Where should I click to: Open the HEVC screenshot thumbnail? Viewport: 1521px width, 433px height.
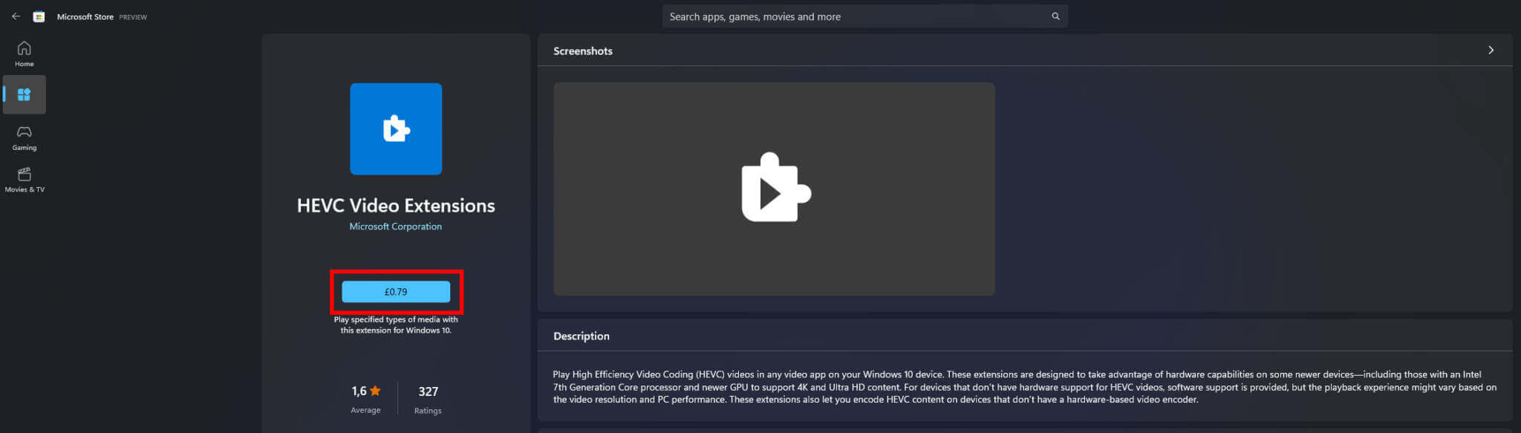[774, 189]
